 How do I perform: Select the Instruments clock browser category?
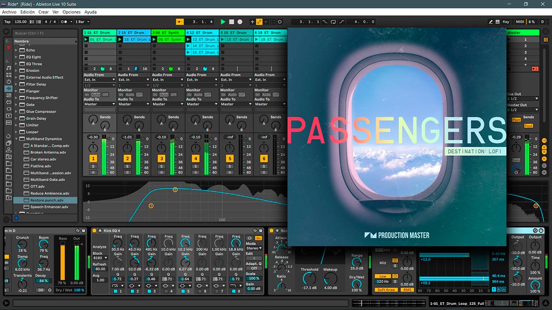pos(8,82)
